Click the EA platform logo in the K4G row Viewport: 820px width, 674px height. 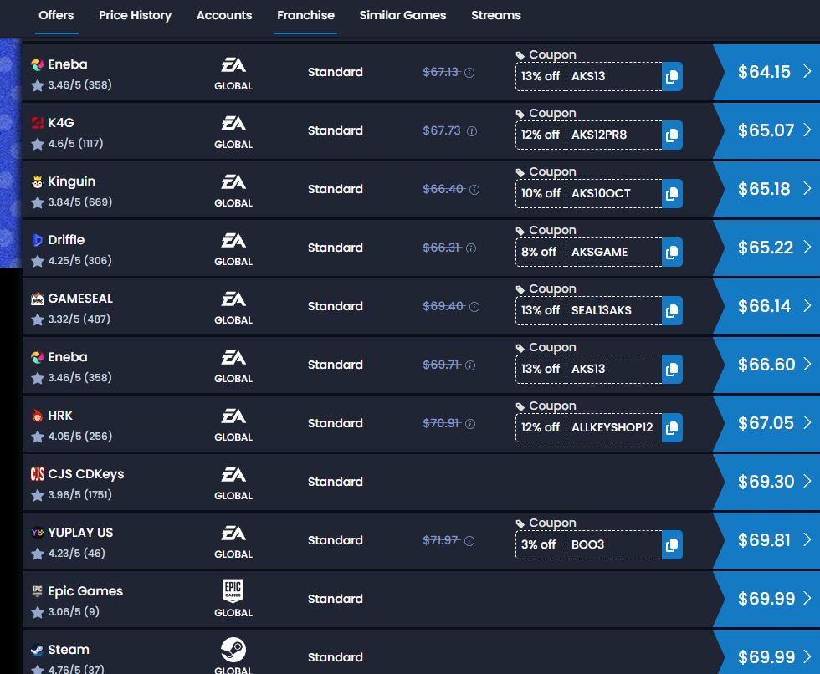point(233,124)
